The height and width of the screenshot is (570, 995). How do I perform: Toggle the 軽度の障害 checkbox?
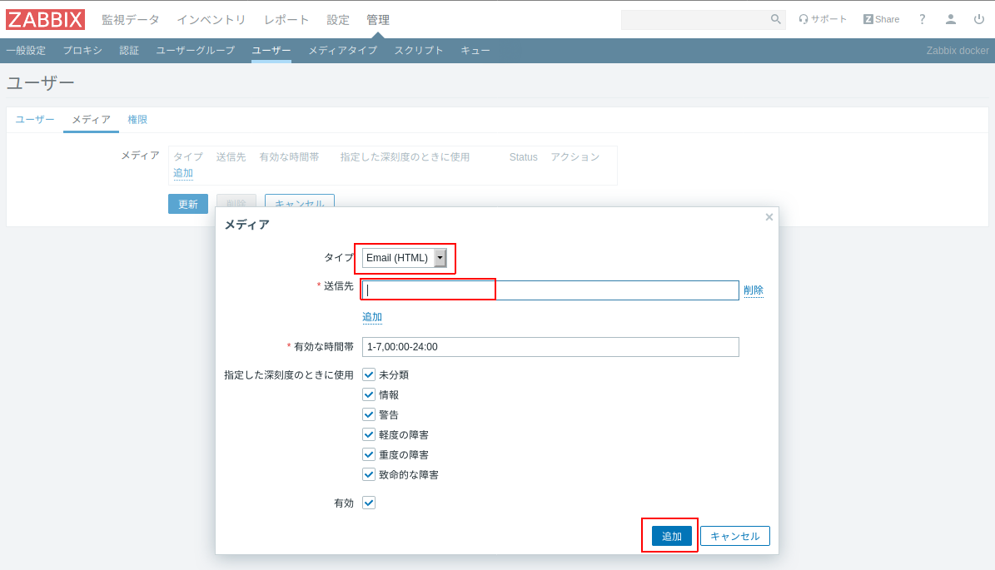[369, 434]
